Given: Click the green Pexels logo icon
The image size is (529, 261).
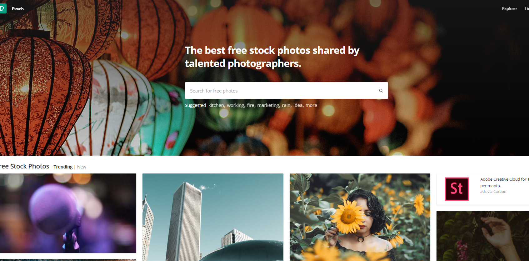Looking at the screenshot, I should point(3,8).
